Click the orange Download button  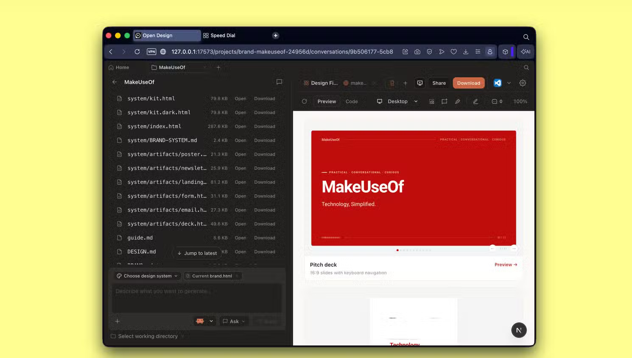(469, 83)
